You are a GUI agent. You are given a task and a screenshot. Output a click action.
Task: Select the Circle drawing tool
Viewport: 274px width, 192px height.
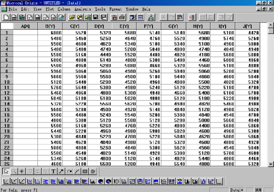(x=92, y=171)
